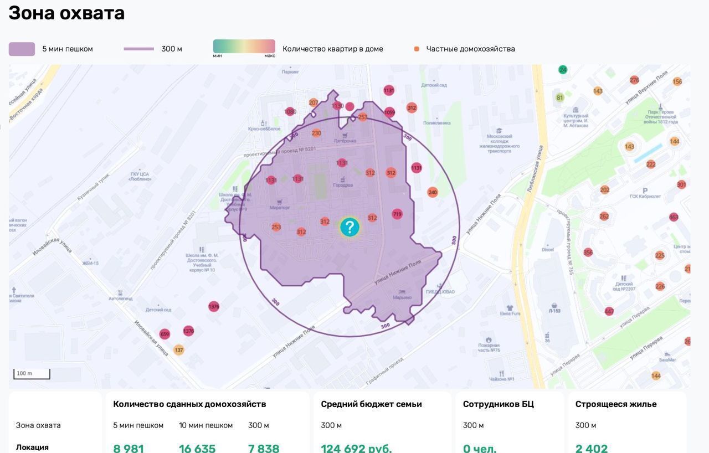The height and width of the screenshot is (453, 709).
Task: Click the household count value 7 838
Action: pos(264,448)
